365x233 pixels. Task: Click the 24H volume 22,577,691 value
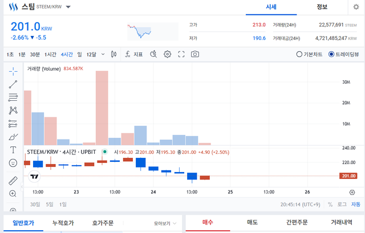[331, 24]
